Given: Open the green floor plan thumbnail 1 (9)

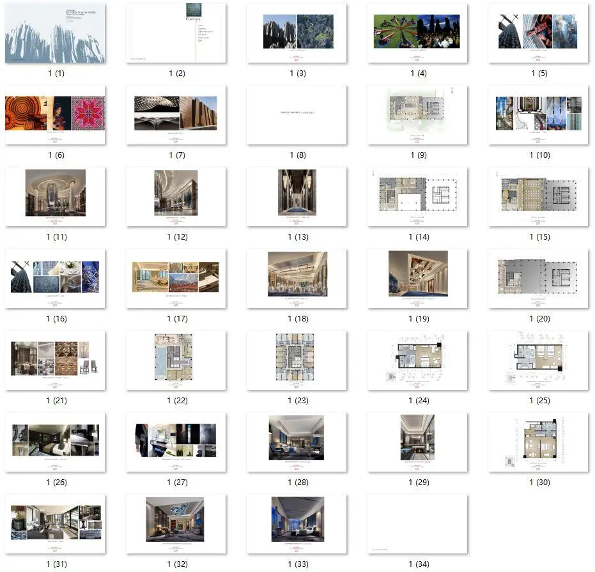Looking at the screenshot, I should click(x=417, y=114).
